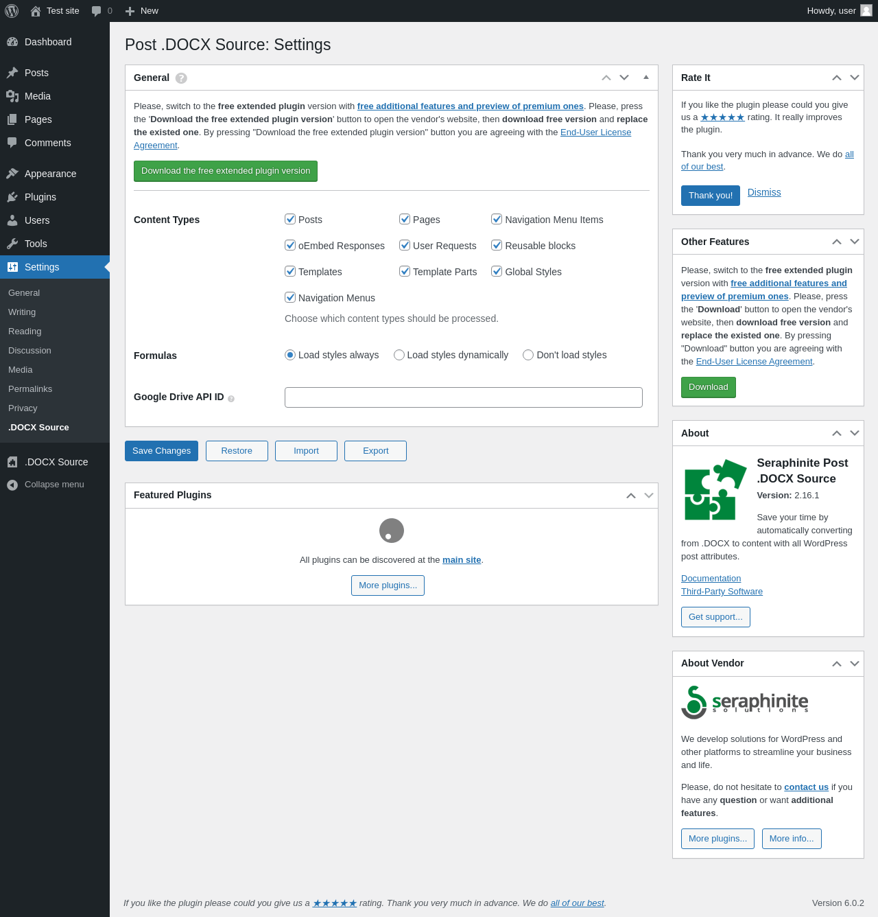Viewport: 878px width, 917px height.
Task: Open Pages in the admin sidebar
Action: [x=55, y=119]
